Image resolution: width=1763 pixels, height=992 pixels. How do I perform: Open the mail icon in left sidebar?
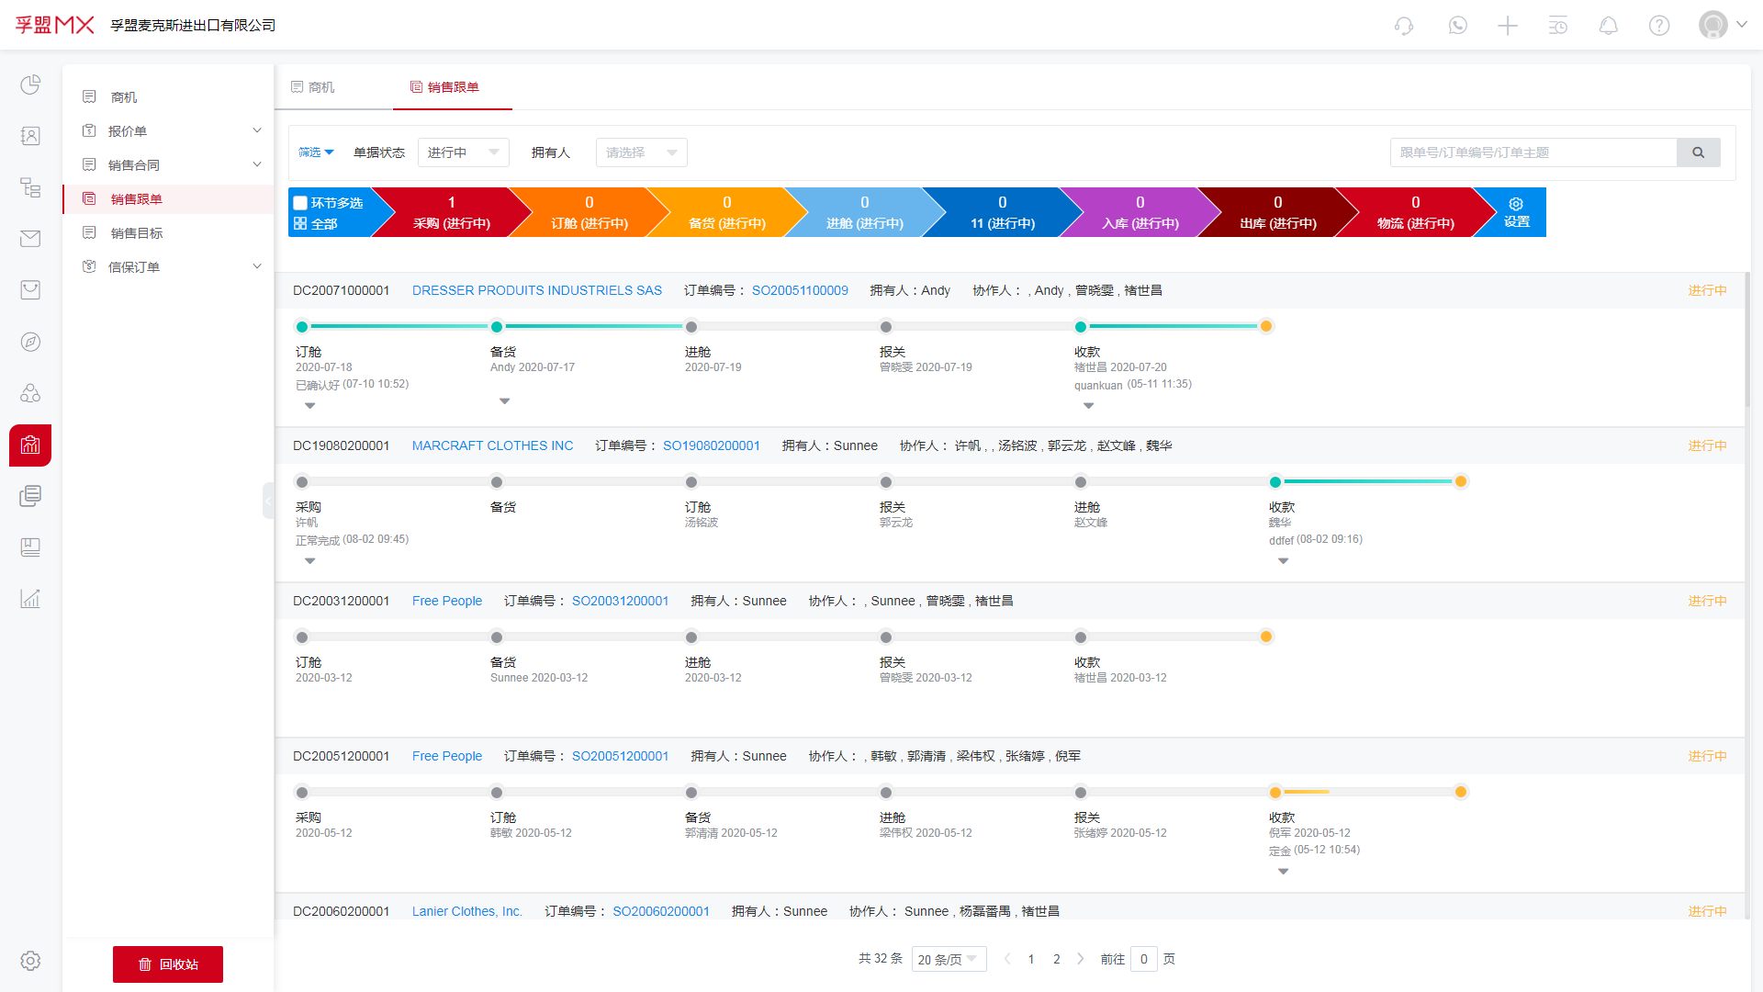click(30, 238)
